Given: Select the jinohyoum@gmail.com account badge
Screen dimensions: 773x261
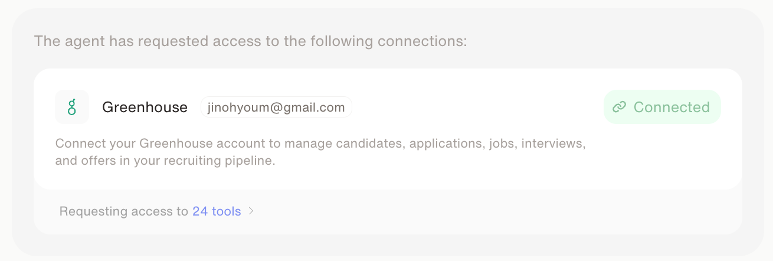Looking at the screenshot, I should coord(276,107).
